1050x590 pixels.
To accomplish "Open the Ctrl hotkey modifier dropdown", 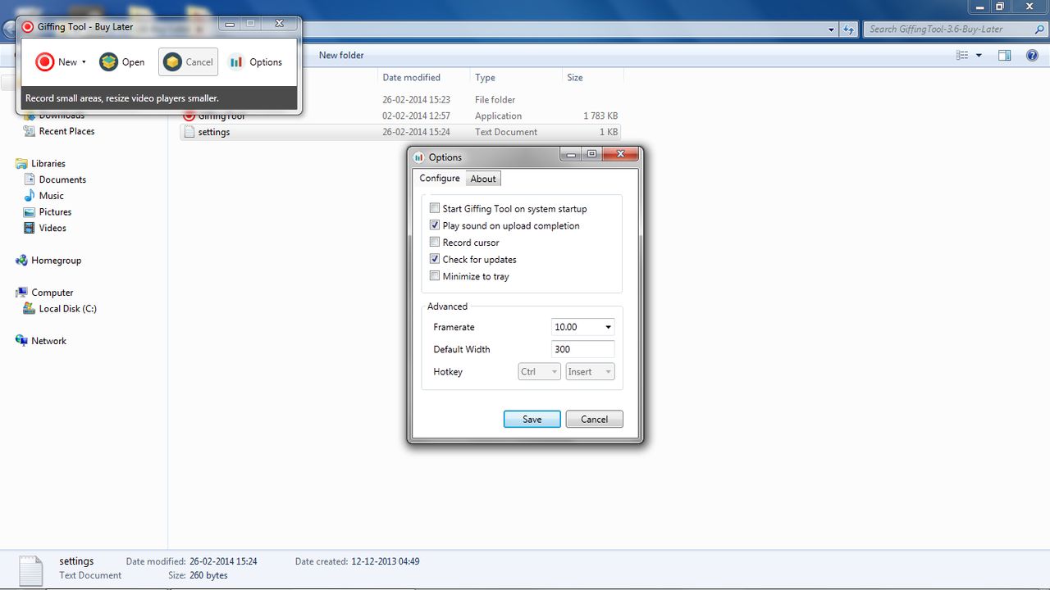I will 539,372.
